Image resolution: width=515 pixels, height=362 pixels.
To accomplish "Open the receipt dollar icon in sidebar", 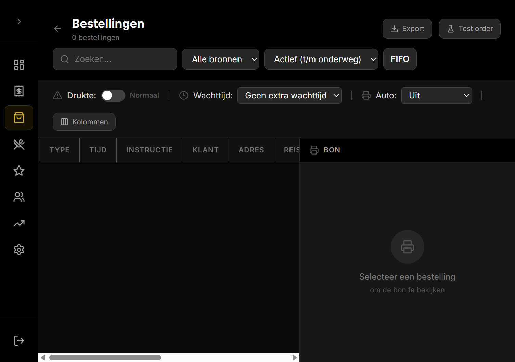I will point(19,91).
